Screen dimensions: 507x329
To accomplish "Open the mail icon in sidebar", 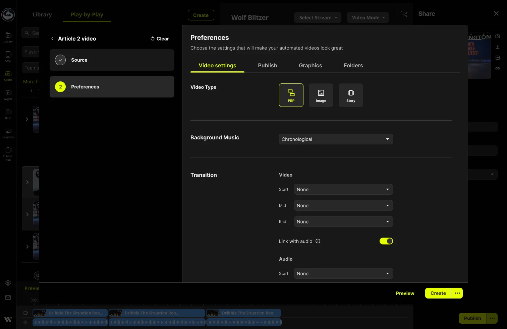I will (x=8, y=298).
